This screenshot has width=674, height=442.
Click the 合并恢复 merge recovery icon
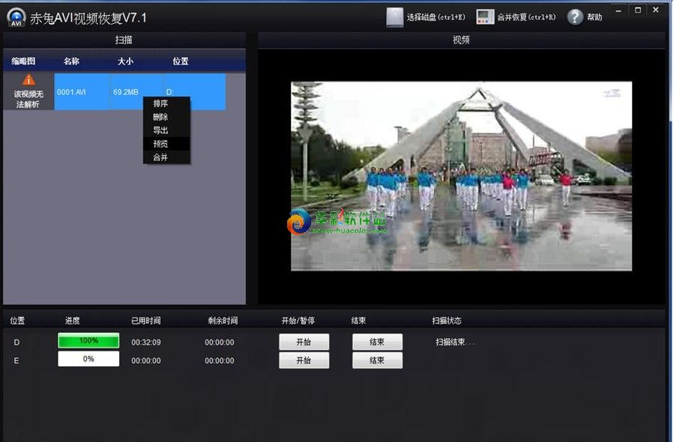485,17
